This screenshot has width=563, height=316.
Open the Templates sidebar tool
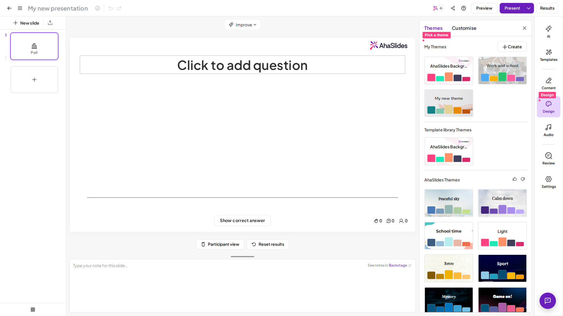549,55
